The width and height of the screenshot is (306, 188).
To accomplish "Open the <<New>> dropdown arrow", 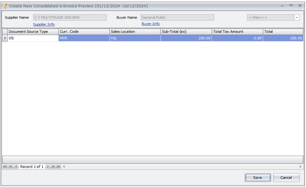I will tap(297, 17).
